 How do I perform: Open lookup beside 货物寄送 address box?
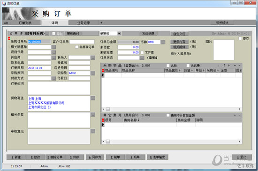[x=93, y=98]
